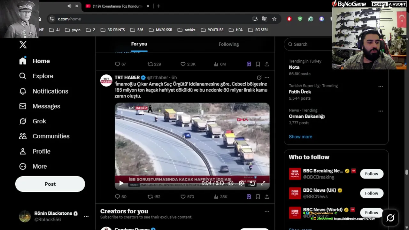This screenshot has width=409, height=230.
Task: Open the @trthaber handle link
Action: point(158,78)
